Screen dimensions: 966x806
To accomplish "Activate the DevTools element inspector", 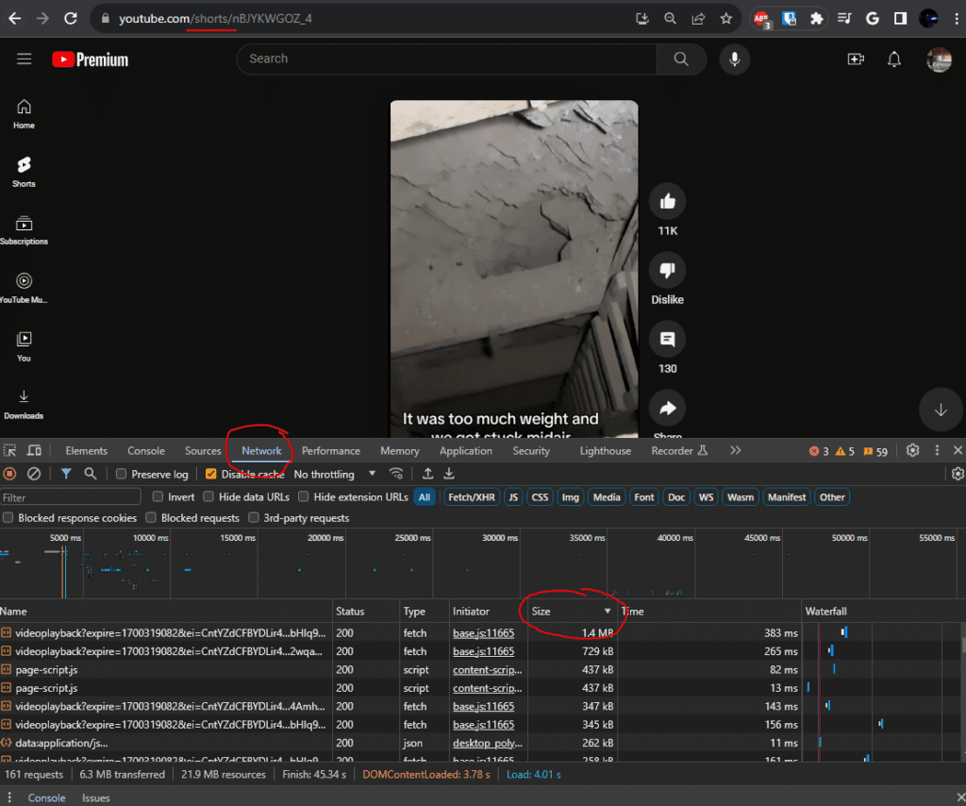I will [9, 450].
